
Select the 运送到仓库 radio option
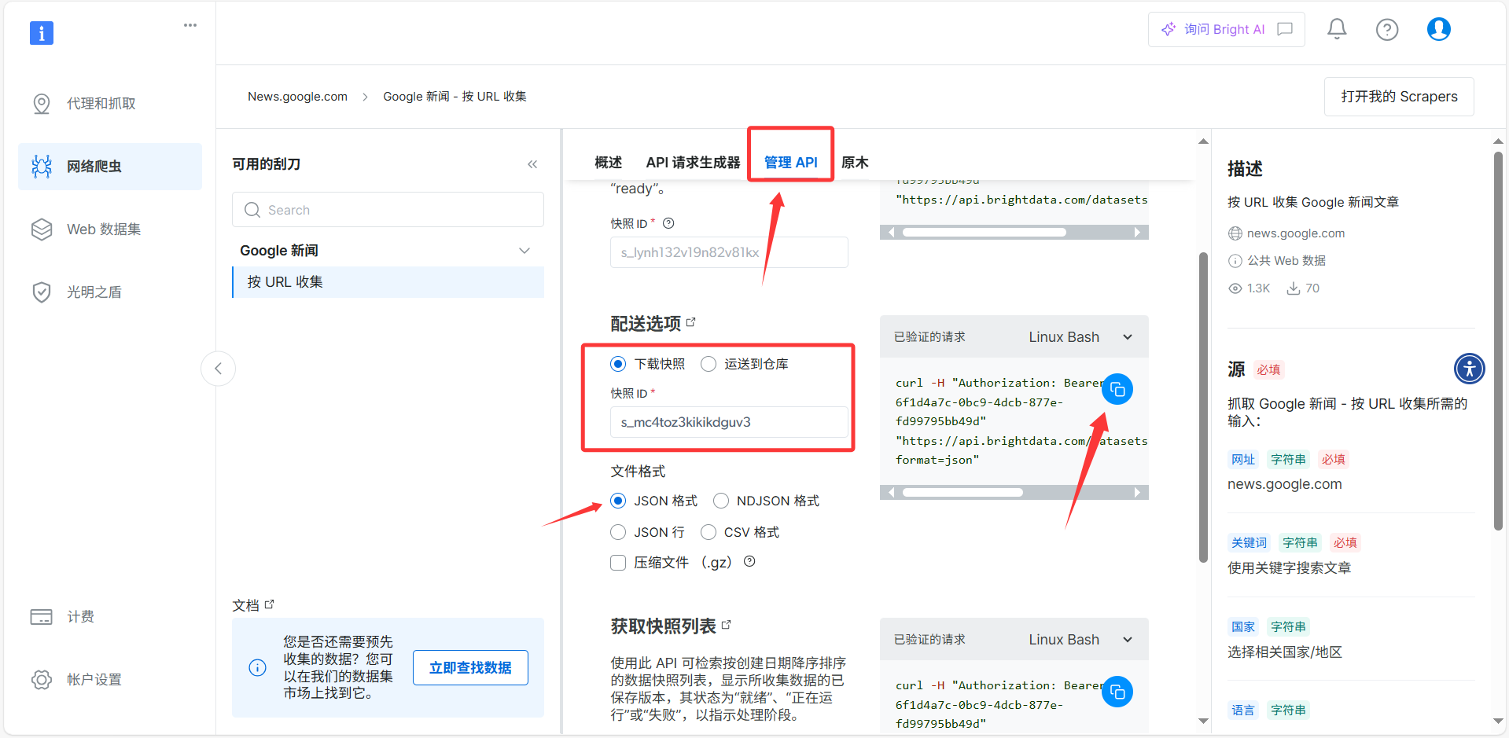(x=708, y=364)
